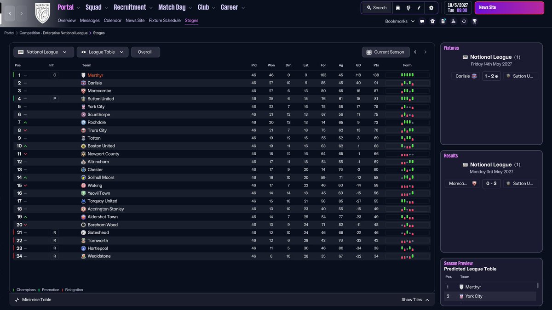The width and height of the screenshot is (552, 310).
Task: Click the Hartlepool team badge
Action: pyautogui.click(x=83, y=248)
